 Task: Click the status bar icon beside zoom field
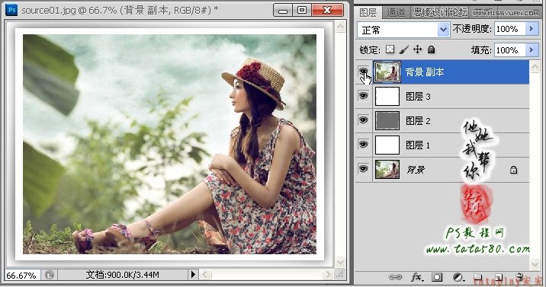coord(50,275)
